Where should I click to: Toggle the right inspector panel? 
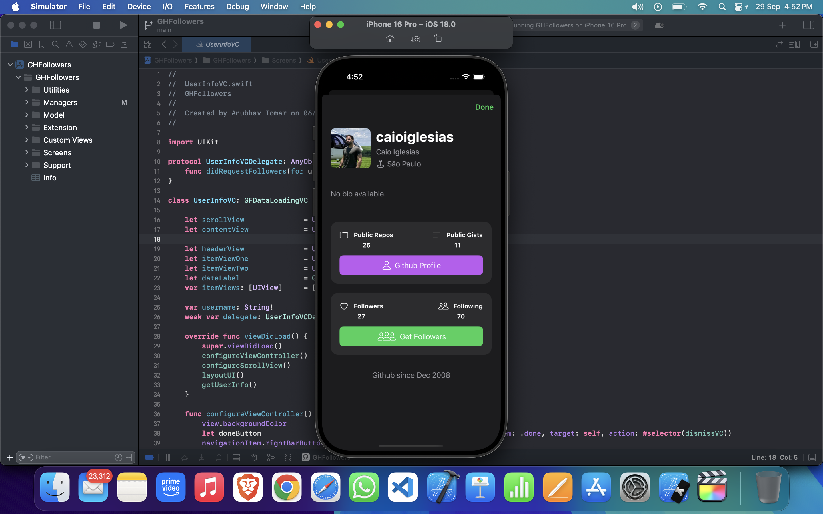pyautogui.click(x=808, y=25)
